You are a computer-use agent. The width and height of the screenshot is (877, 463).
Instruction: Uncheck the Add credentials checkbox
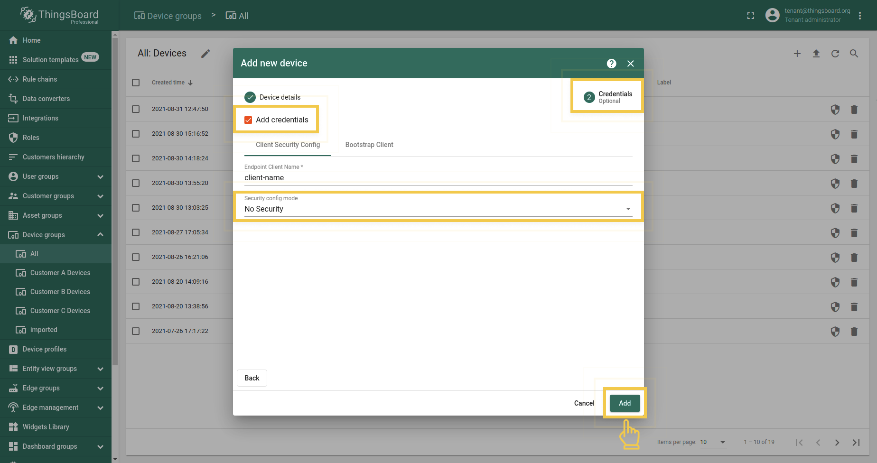[248, 120]
